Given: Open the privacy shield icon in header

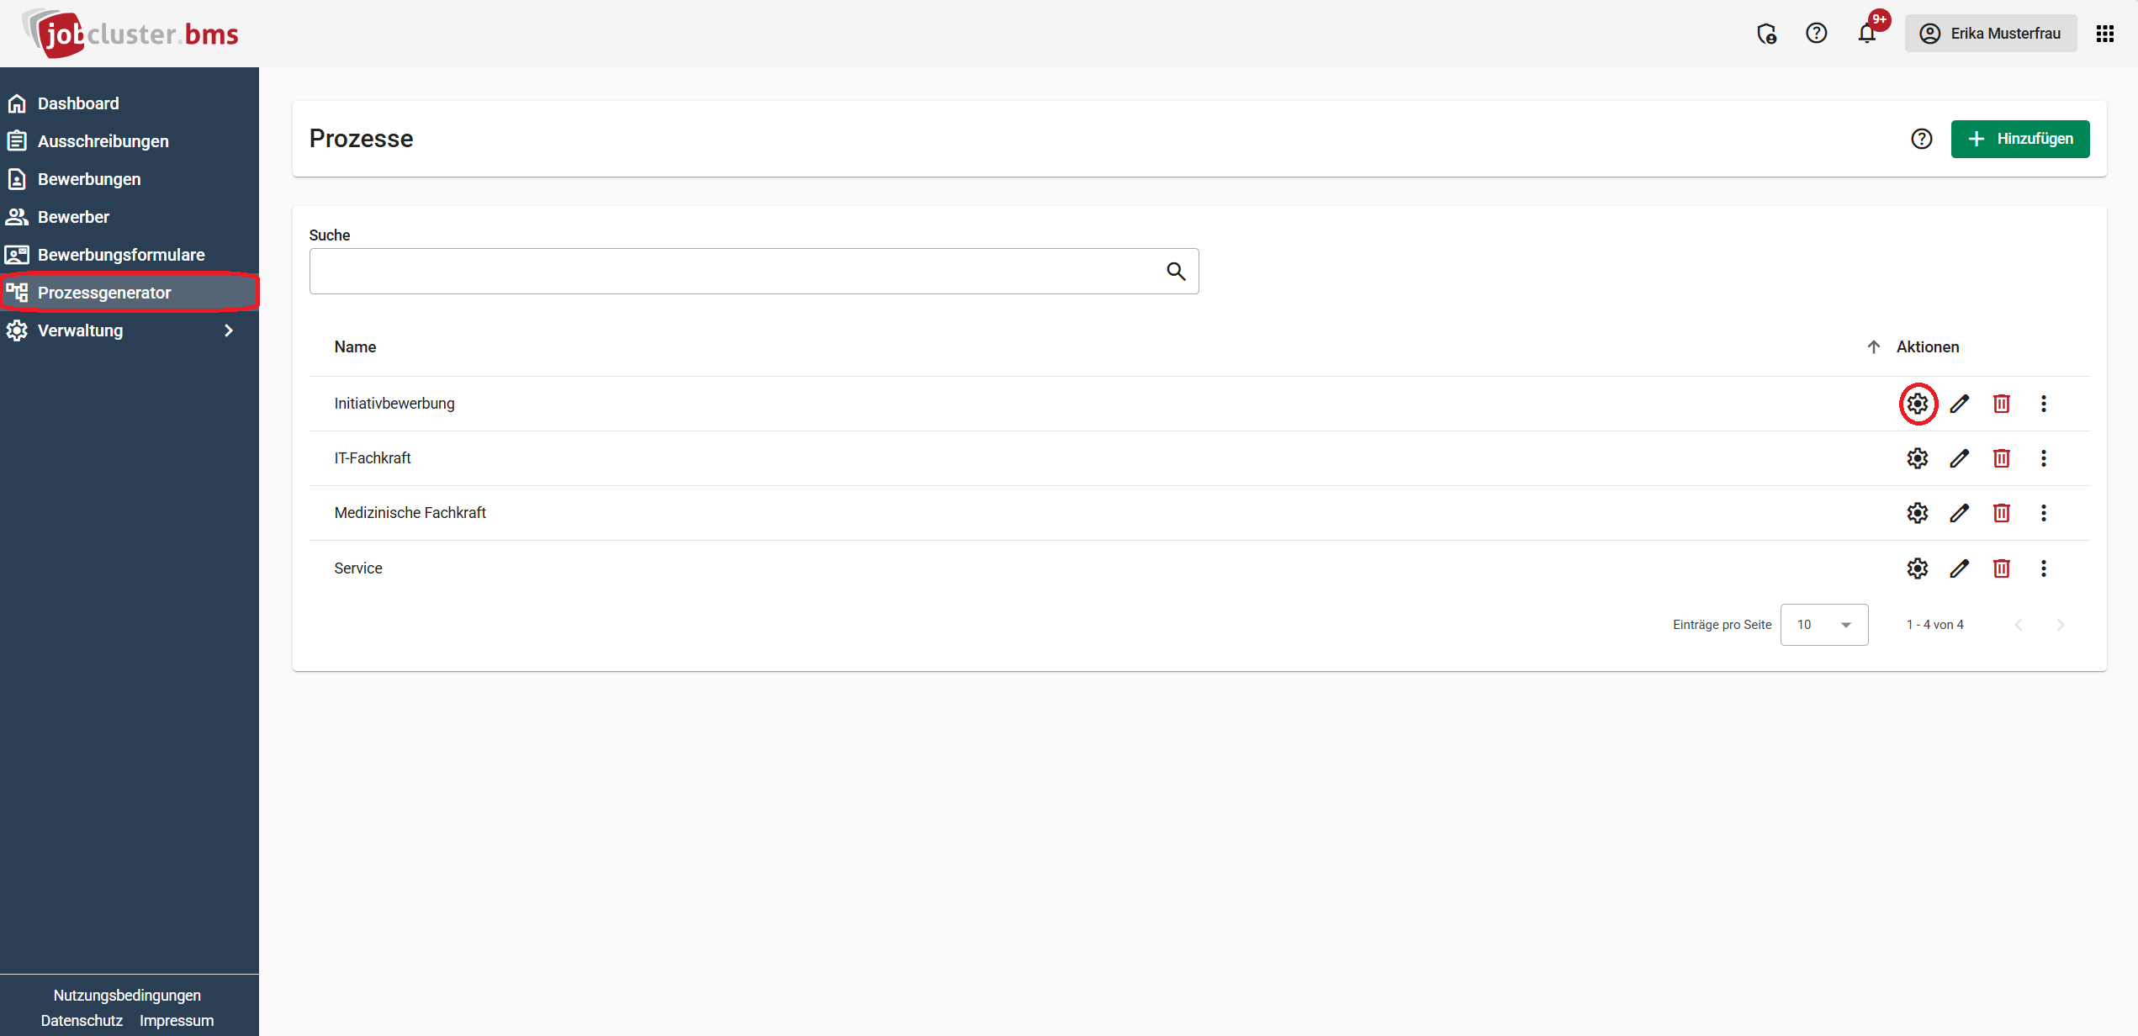Looking at the screenshot, I should pyautogui.click(x=1766, y=34).
